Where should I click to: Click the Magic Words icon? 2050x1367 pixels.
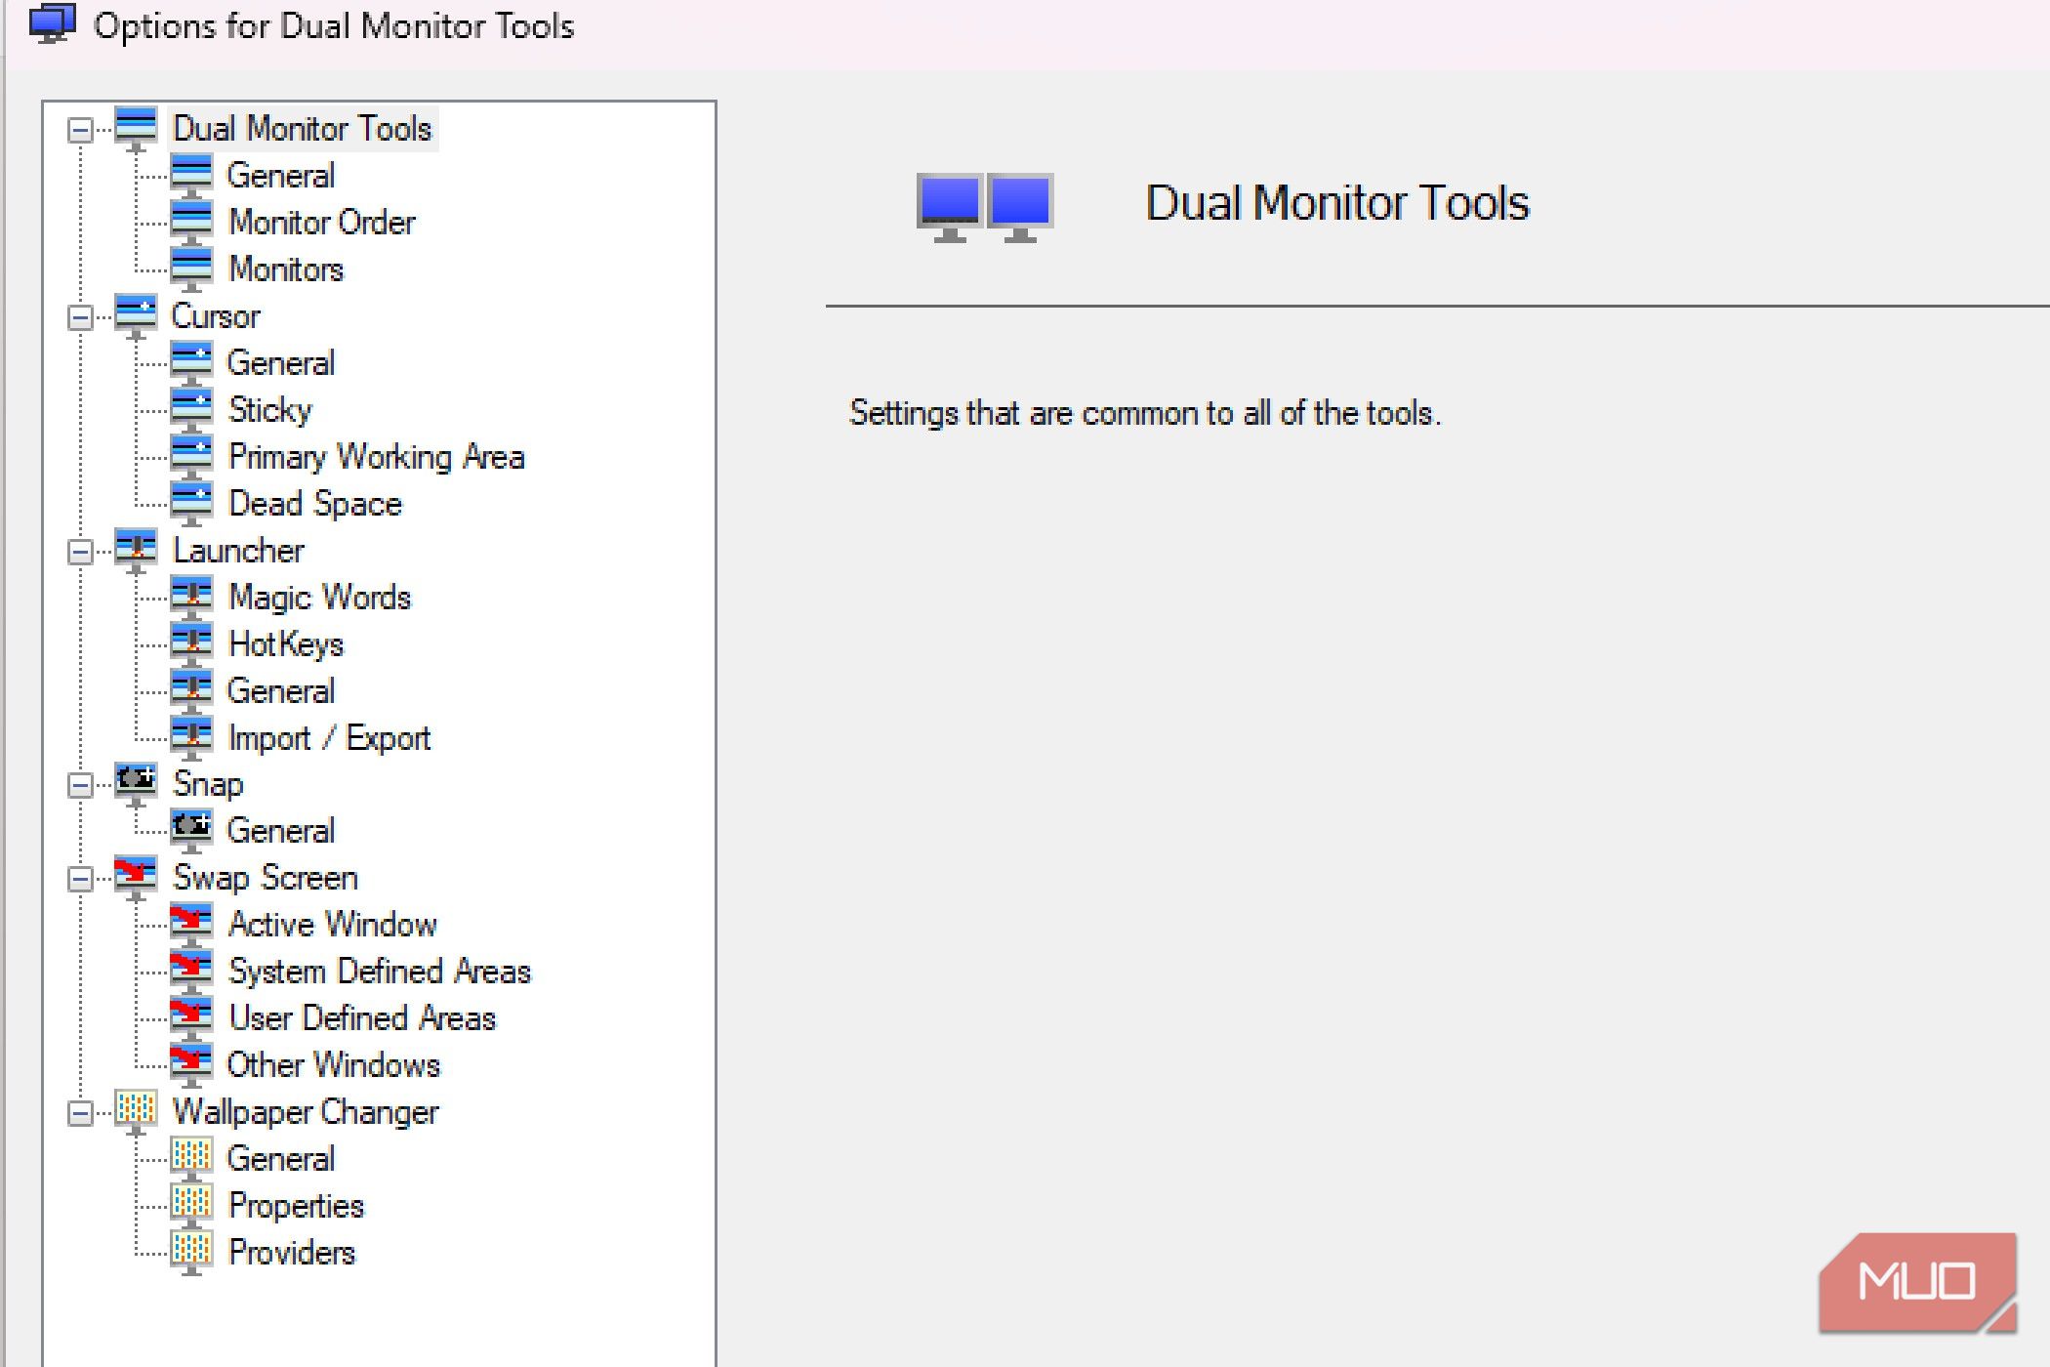191,598
